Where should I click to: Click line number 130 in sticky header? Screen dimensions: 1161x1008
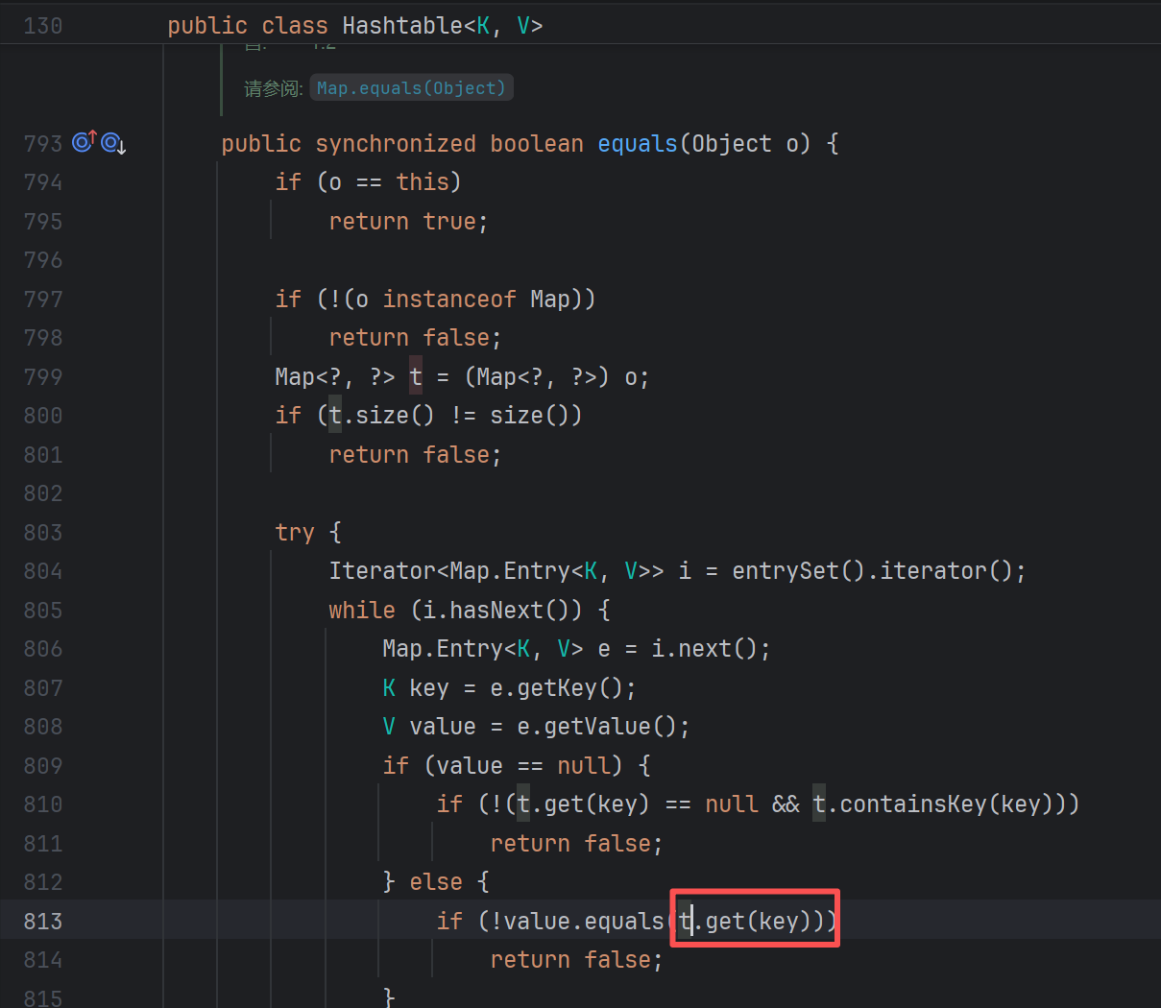click(43, 26)
